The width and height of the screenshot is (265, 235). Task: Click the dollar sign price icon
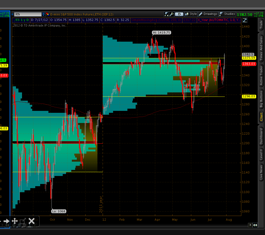(x=29, y=225)
